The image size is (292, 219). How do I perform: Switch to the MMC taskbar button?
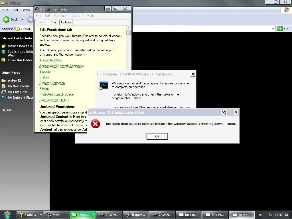[56, 215]
